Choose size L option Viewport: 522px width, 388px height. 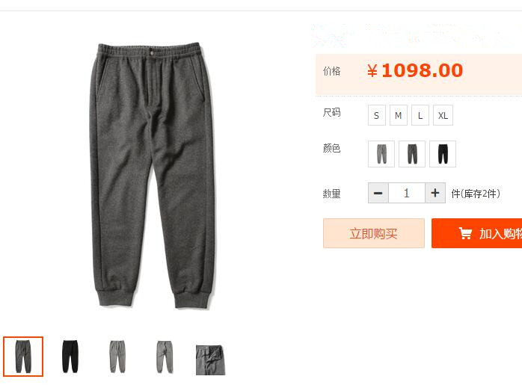pyautogui.click(x=420, y=115)
